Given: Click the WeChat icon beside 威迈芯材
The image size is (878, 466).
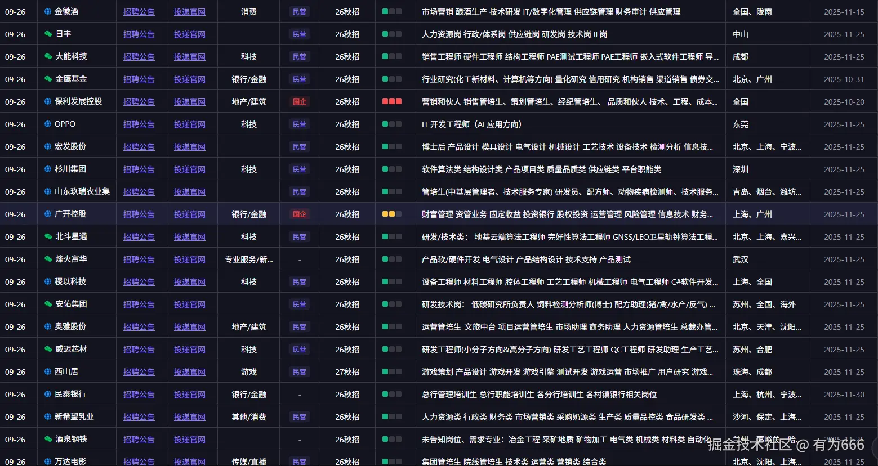Looking at the screenshot, I should (48, 349).
